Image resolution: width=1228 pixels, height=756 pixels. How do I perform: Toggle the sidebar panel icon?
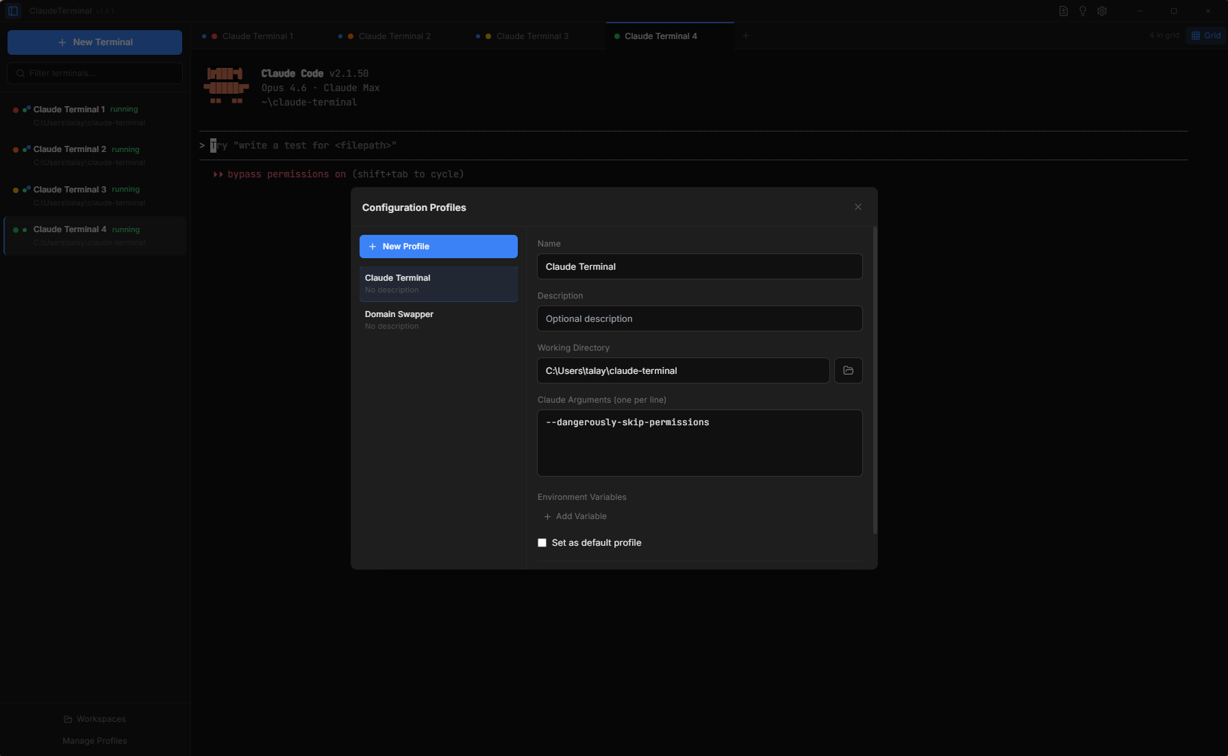click(x=13, y=11)
